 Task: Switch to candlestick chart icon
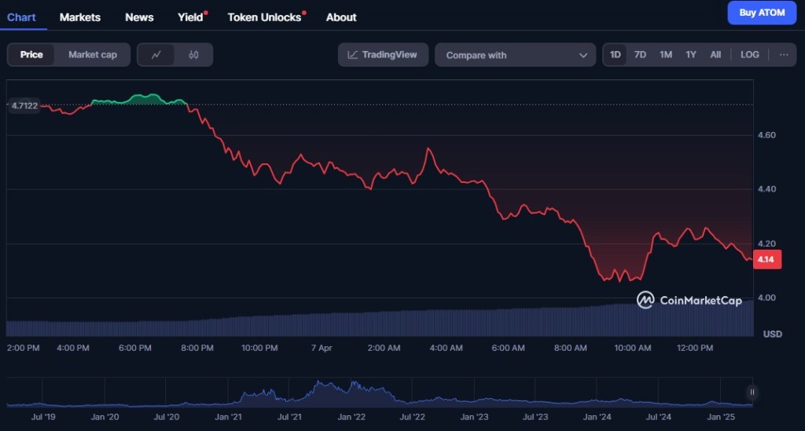click(x=193, y=55)
